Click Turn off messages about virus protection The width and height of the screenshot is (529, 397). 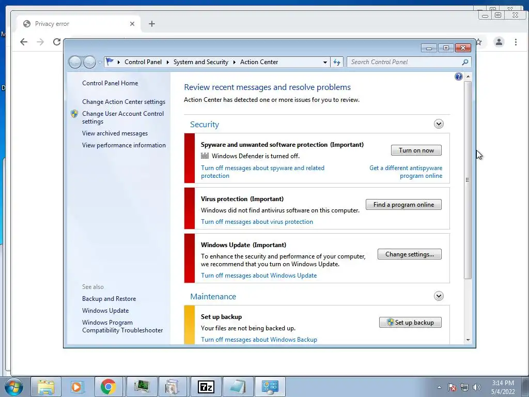pyautogui.click(x=257, y=222)
